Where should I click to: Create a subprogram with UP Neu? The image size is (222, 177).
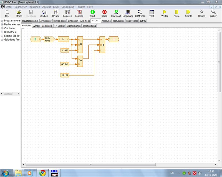point(56,14)
